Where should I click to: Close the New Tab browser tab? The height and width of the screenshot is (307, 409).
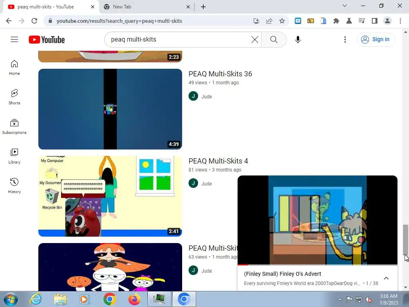point(188,7)
